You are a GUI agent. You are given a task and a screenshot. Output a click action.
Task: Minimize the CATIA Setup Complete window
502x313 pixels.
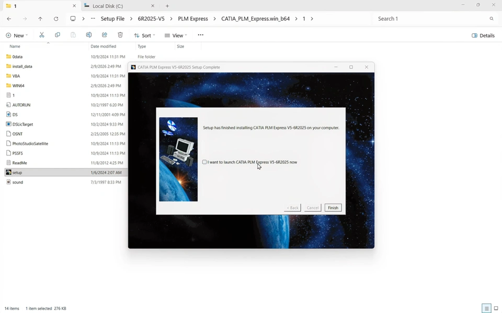point(336,67)
